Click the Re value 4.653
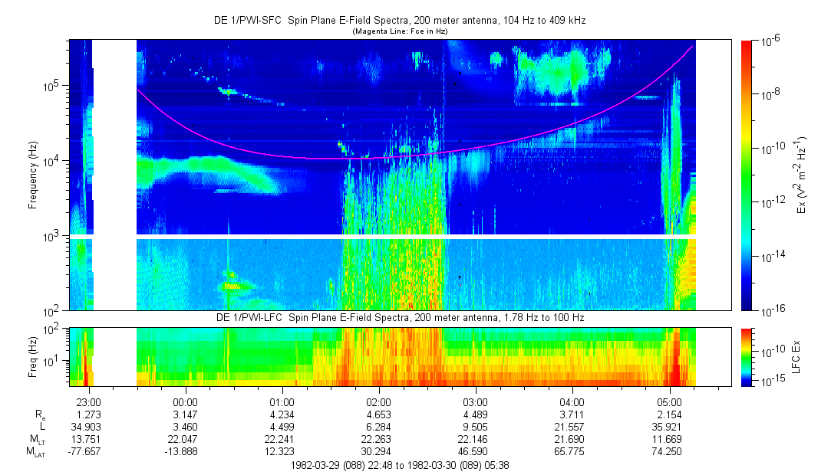The height and width of the screenshot is (475, 831). (x=379, y=415)
